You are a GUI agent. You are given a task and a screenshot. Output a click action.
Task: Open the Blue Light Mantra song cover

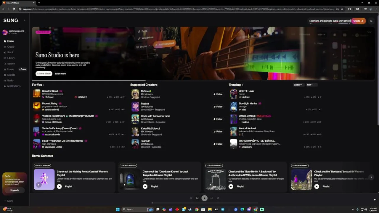[x=234, y=106]
